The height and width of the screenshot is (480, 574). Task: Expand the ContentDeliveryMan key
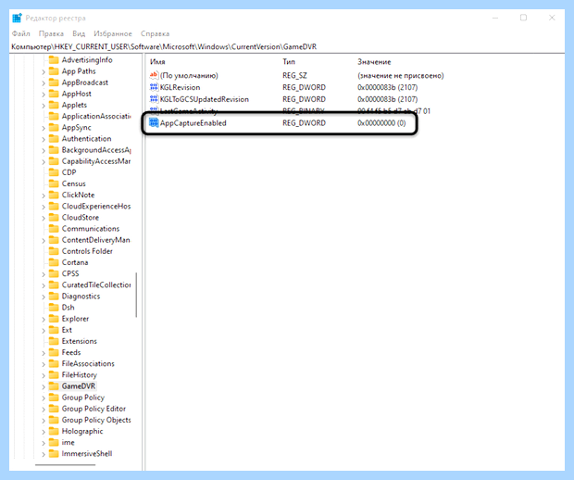click(44, 241)
